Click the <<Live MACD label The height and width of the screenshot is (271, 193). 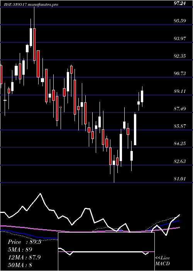point(163,261)
